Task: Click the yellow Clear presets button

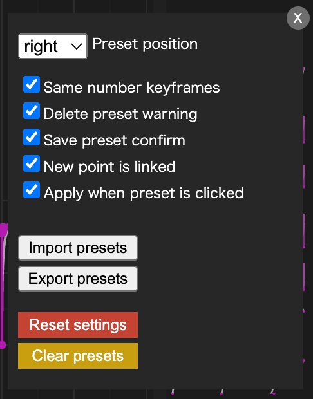Action: (x=78, y=356)
